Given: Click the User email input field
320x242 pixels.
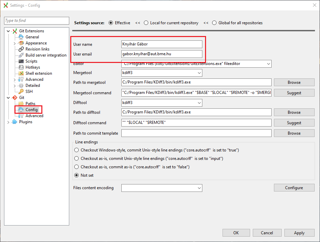Looking at the screenshot, I should 162,54.
